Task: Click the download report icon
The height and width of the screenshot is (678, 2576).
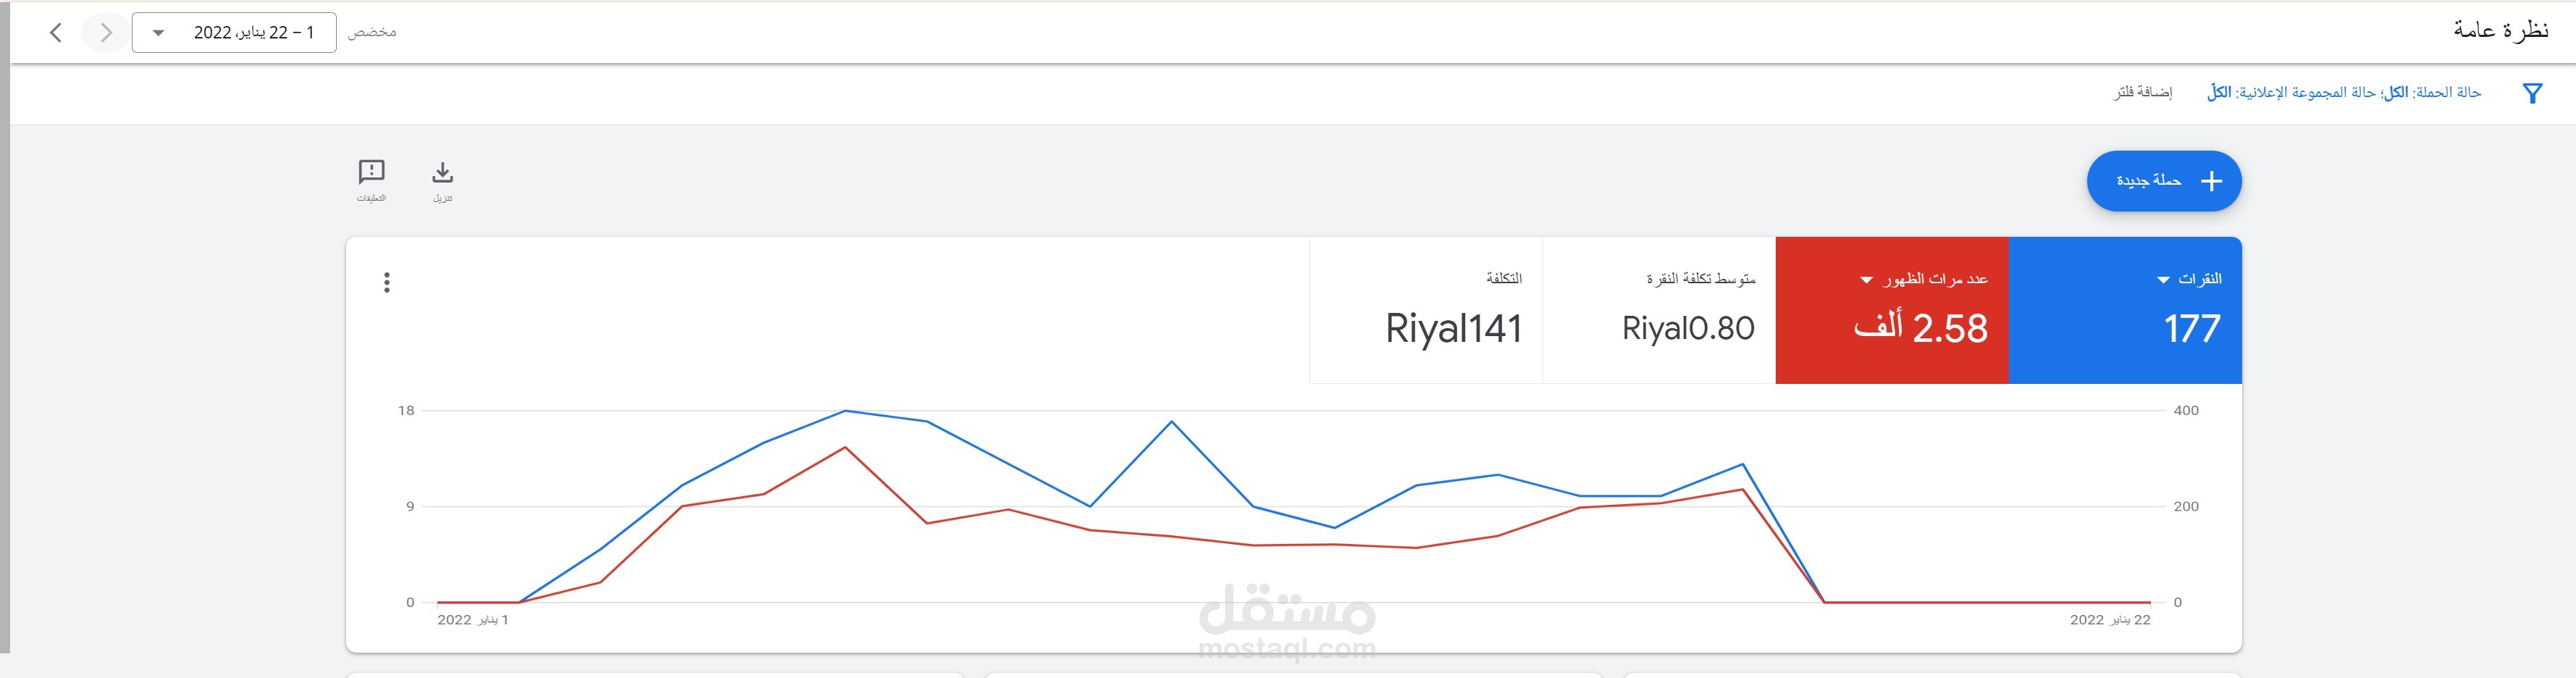Action: point(442,174)
